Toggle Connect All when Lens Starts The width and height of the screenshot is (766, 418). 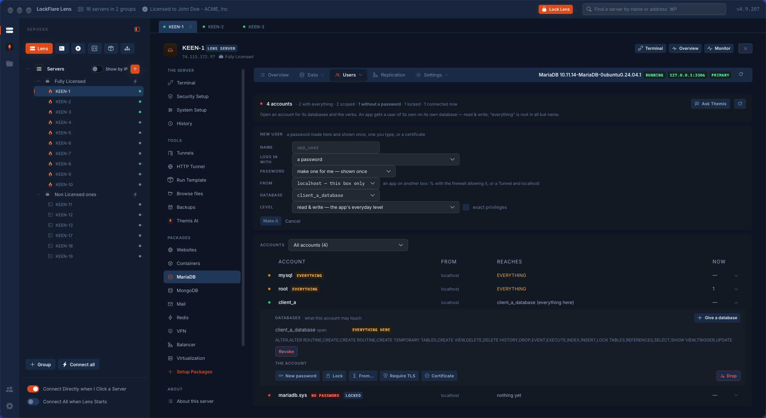tap(33, 402)
